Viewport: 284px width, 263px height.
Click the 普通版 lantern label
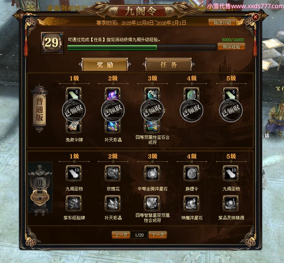(39, 109)
